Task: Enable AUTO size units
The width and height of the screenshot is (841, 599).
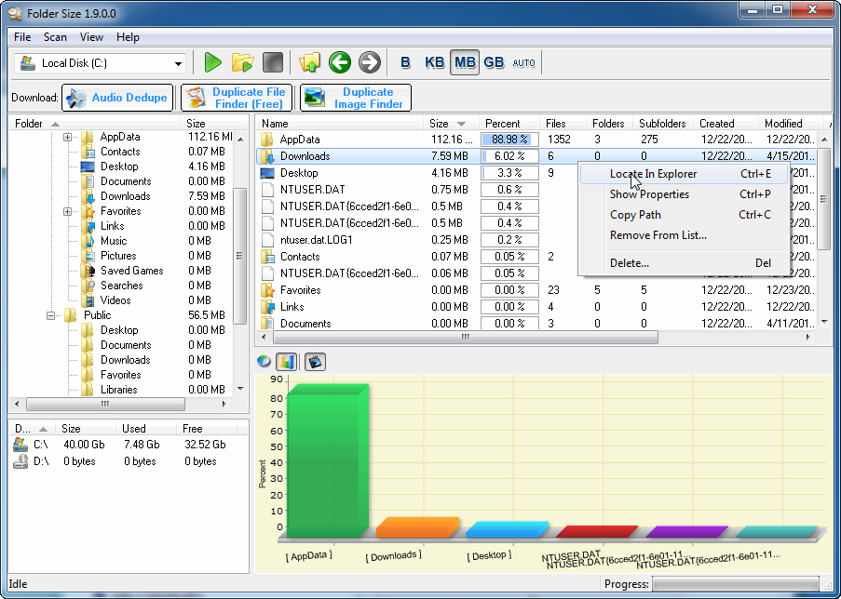Action: (x=524, y=62)
